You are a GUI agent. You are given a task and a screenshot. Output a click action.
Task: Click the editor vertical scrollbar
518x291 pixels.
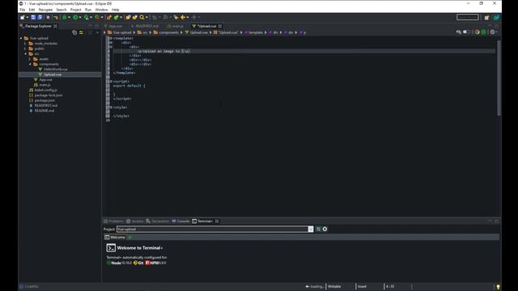499,78
